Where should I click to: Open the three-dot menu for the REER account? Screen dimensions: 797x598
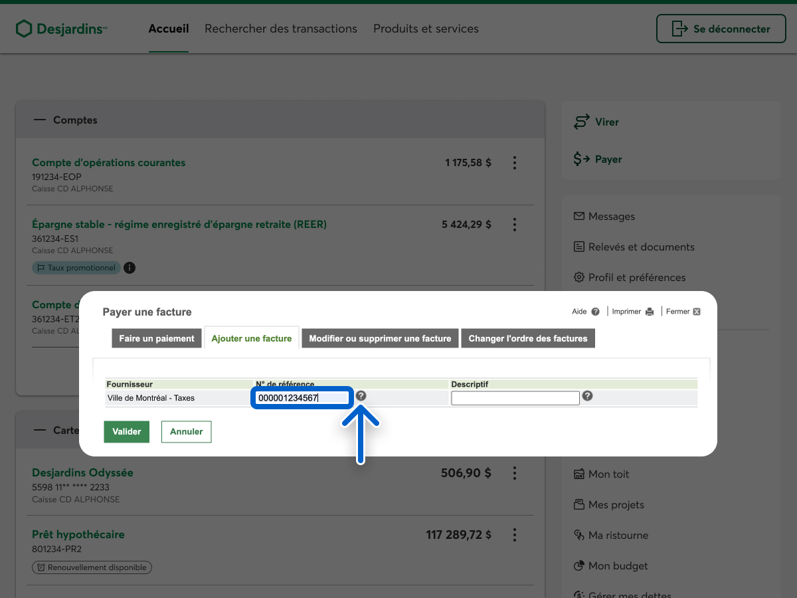coord(514,225)
